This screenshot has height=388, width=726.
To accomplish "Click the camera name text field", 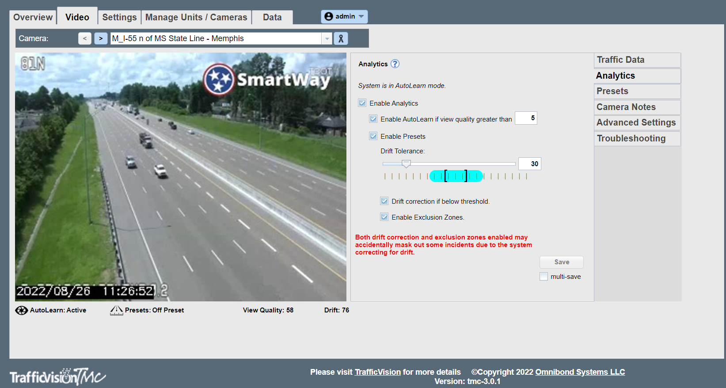I will tap(216, 38).
